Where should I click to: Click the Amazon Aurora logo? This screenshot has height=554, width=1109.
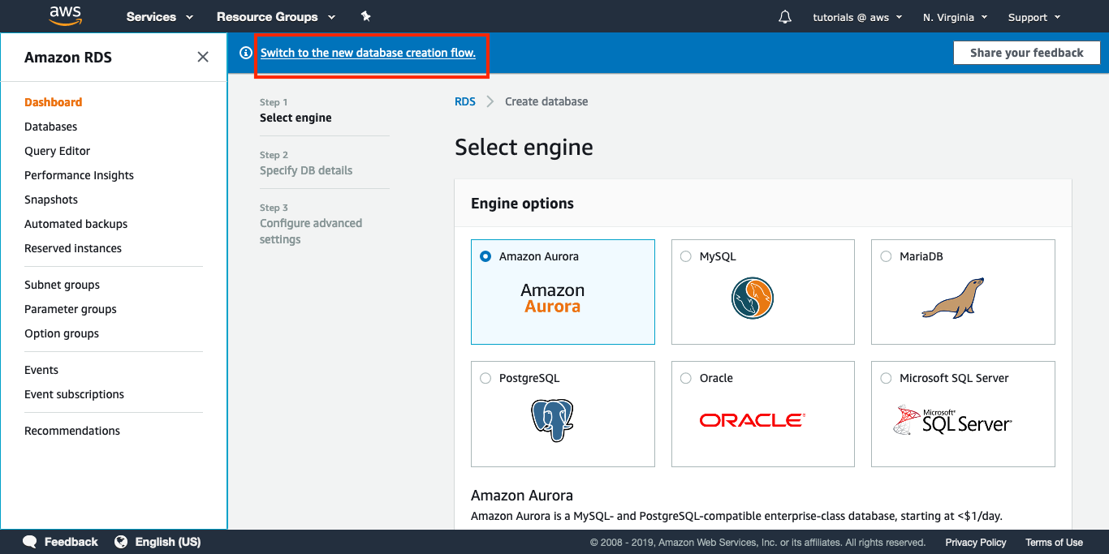552,298
